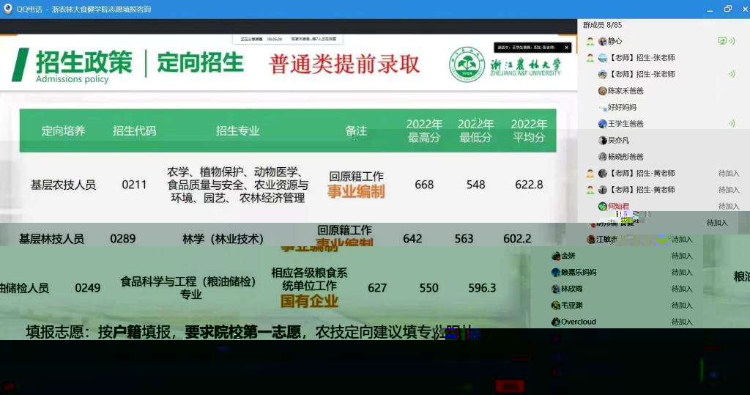Click the window title 浙农林大食健学院志愿填报咨询

101,9
